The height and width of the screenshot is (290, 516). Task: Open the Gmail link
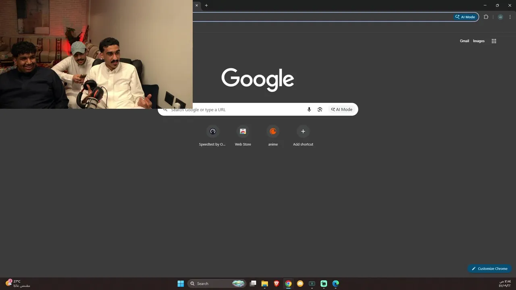[x=464, y=41]
